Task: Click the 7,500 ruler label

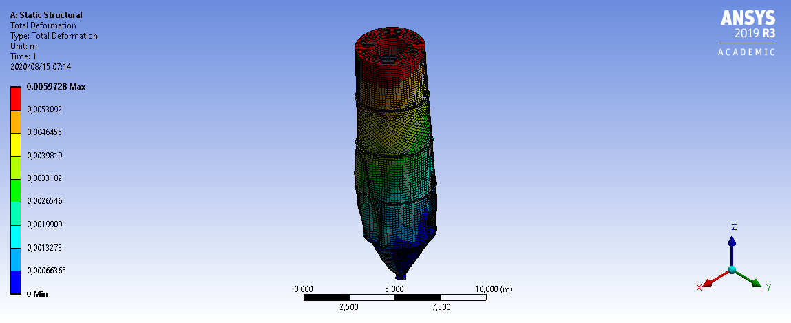Action: [x=441, y=307]
